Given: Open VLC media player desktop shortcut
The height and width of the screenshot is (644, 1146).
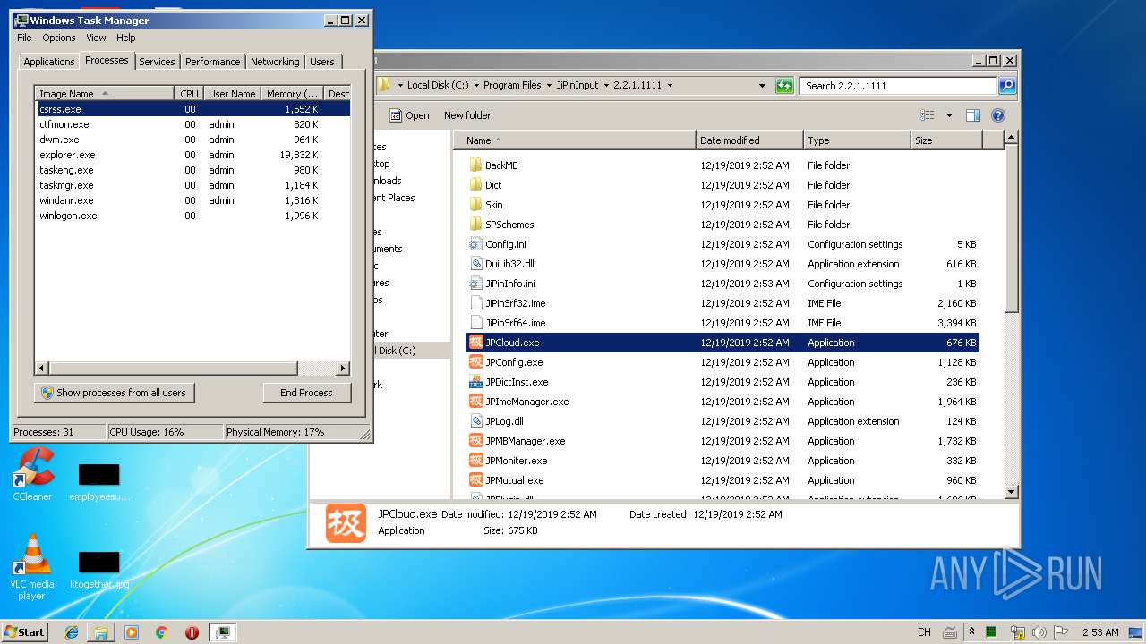Looking at the screenshot, I should [x=32, y=567].
